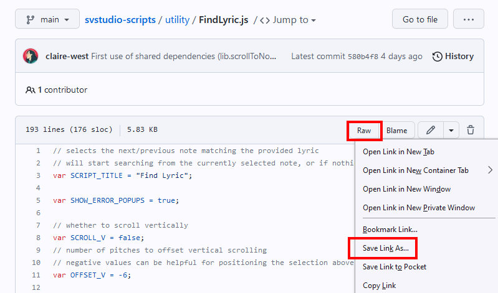Choose Open Link in New Tab
Image resolution: width=498 pixels, height=293 pixels.
(398, 152)
